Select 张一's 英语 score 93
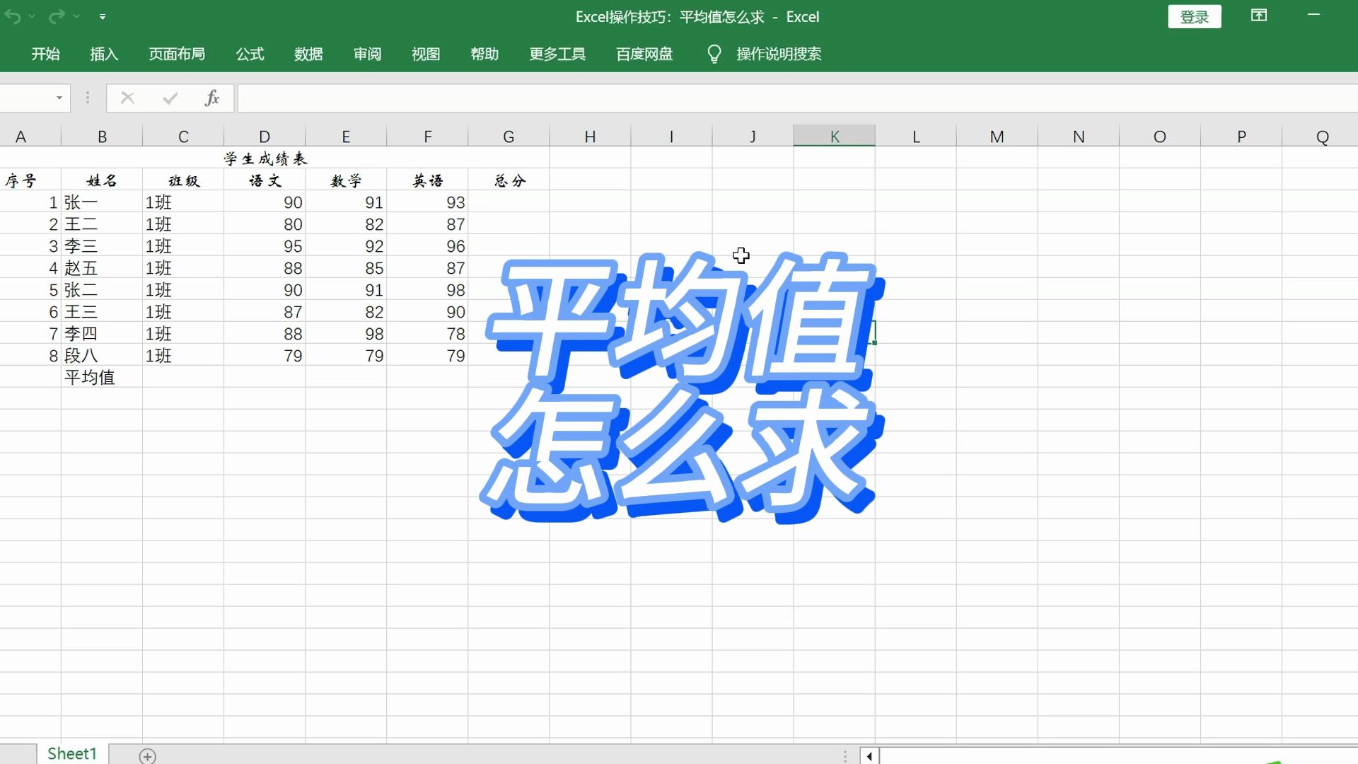The width and height of the screenshot is (1358, 764). [x=427, y=202]
